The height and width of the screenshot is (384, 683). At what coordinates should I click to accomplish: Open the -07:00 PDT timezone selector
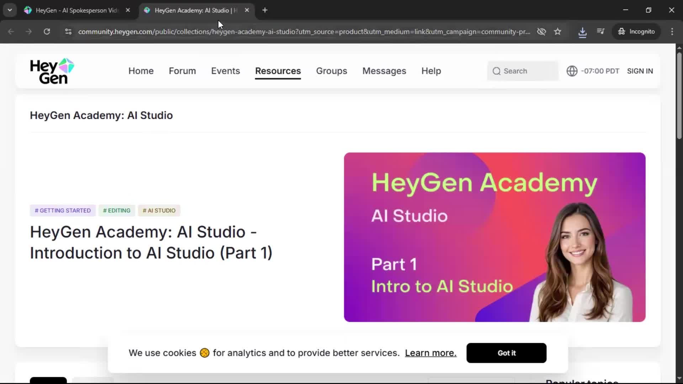point(600,71)
